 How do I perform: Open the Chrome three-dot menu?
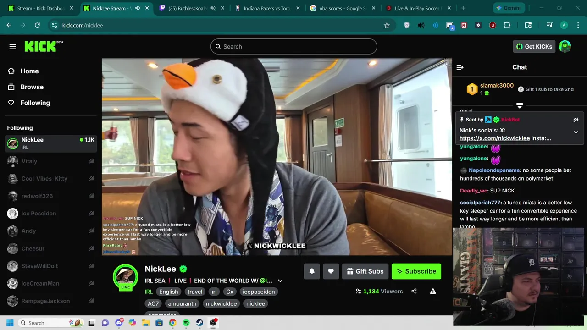coord(578,25)
